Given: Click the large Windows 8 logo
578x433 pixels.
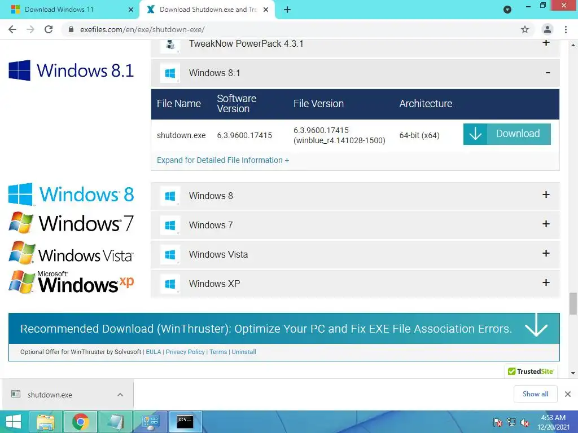Looking at the screenshot, I should [x=71, y=194].
